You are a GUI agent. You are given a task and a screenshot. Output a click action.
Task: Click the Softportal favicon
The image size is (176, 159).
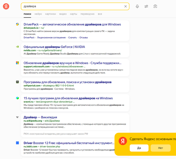pyautogui.click(x=17, y=82)
